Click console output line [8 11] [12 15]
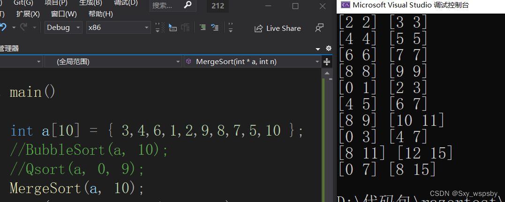 (395, 153)
